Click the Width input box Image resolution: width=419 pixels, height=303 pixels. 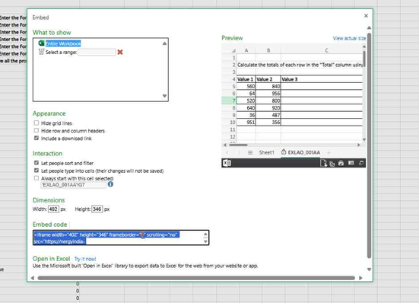tap(53, 209)
